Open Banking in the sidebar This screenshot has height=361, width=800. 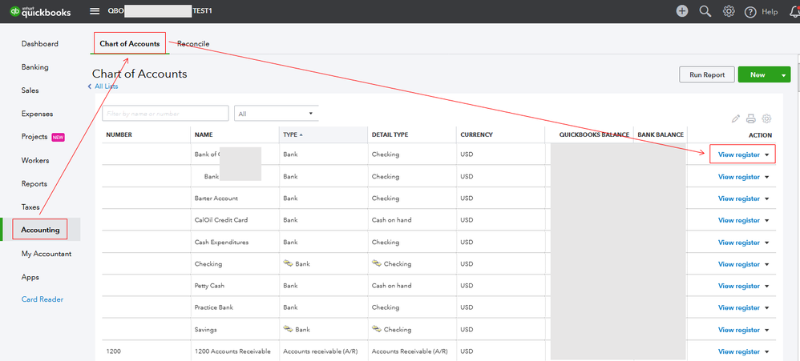coord(34,66)
